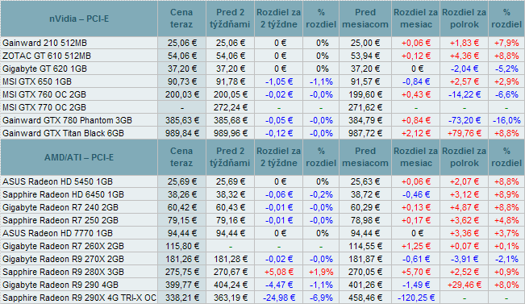Image resolution: width=525 pixels, height=304 pixels.
Task: Click the 399,77 € price for R9 290
Action: [x=181, y=285]
